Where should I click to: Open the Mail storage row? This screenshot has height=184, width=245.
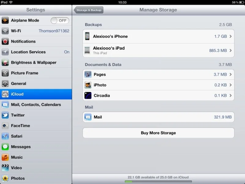click(159, 117)
